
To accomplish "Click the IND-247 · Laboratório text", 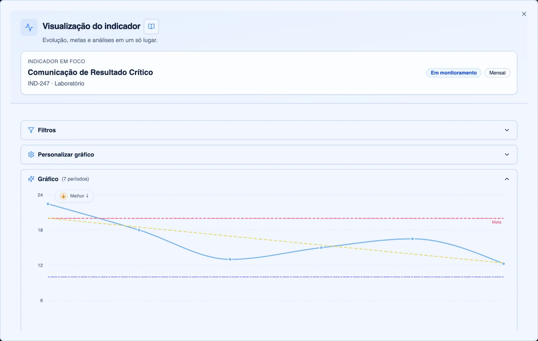I will [x=56, y=83].
